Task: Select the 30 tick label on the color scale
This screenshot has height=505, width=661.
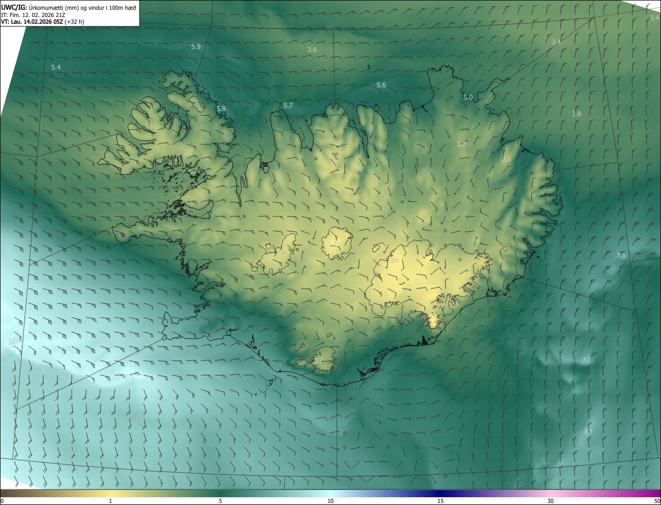Action: pyautogui.click(x=550, y=501)
